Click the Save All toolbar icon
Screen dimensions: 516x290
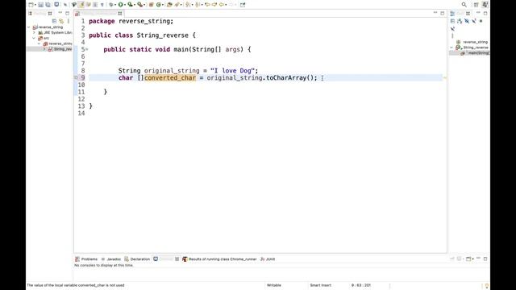tap(48, 5)
